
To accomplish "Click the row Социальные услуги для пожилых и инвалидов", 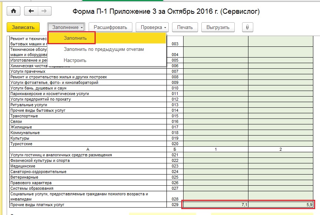I will (x=88, y=196).
